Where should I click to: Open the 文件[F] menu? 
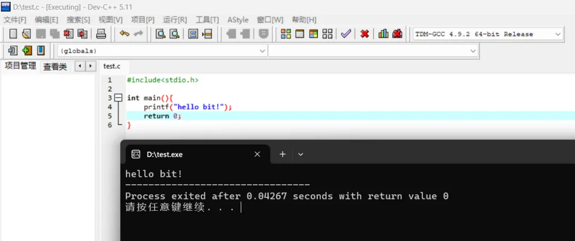15,20
